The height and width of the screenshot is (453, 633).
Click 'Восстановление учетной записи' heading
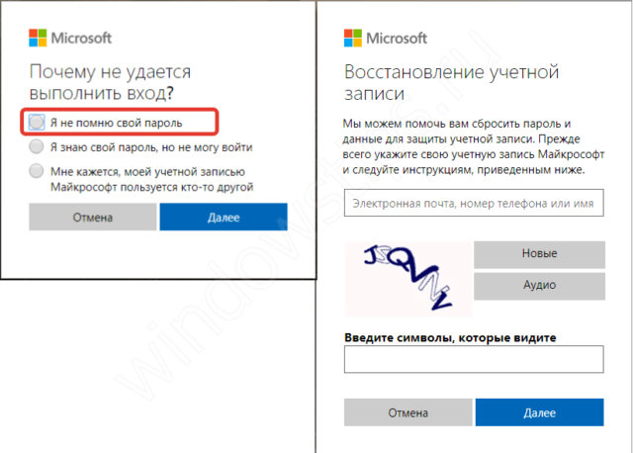pos(451,83)
